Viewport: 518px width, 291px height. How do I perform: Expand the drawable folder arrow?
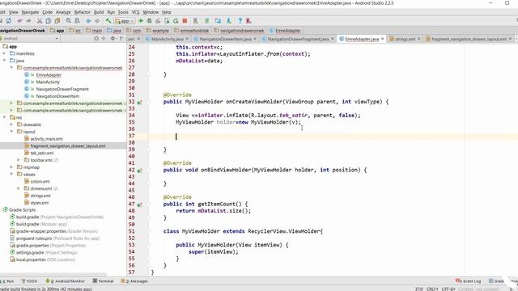(x=11, y=124)
